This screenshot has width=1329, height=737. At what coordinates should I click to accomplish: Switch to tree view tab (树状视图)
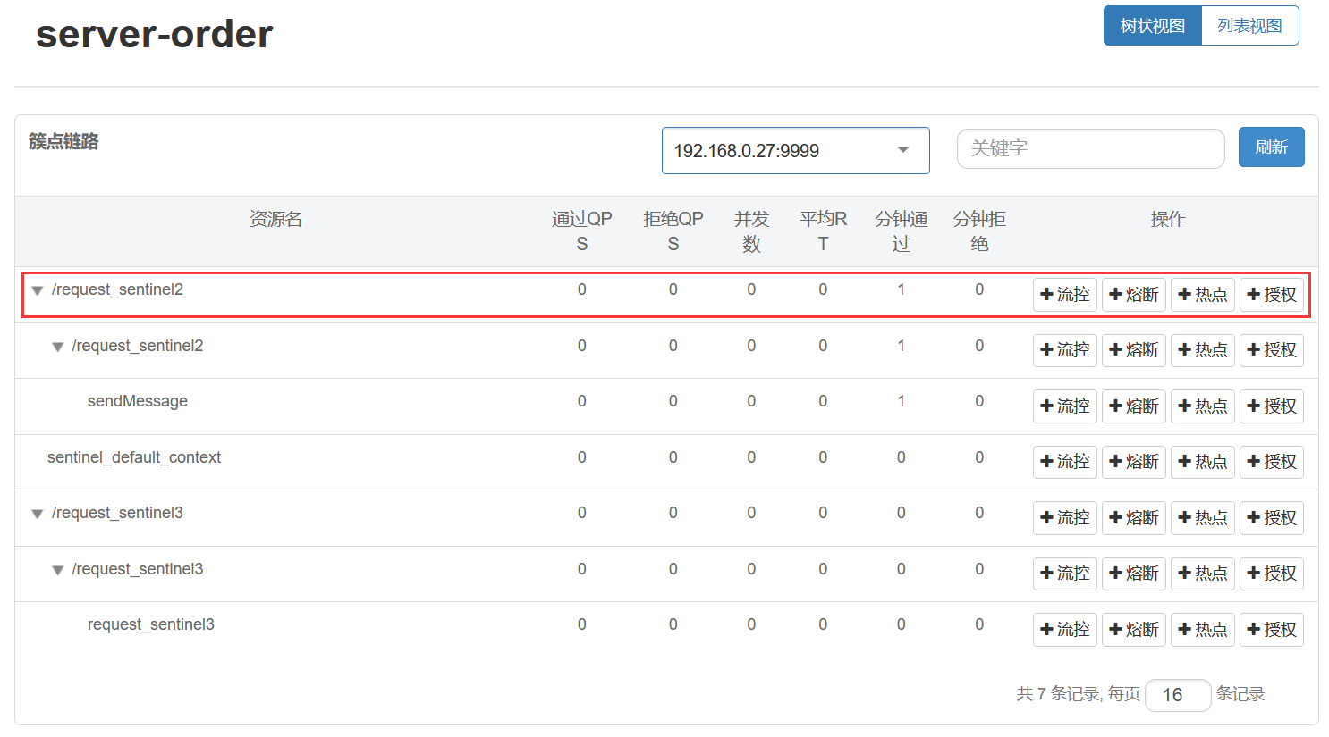click(1152, 26)
